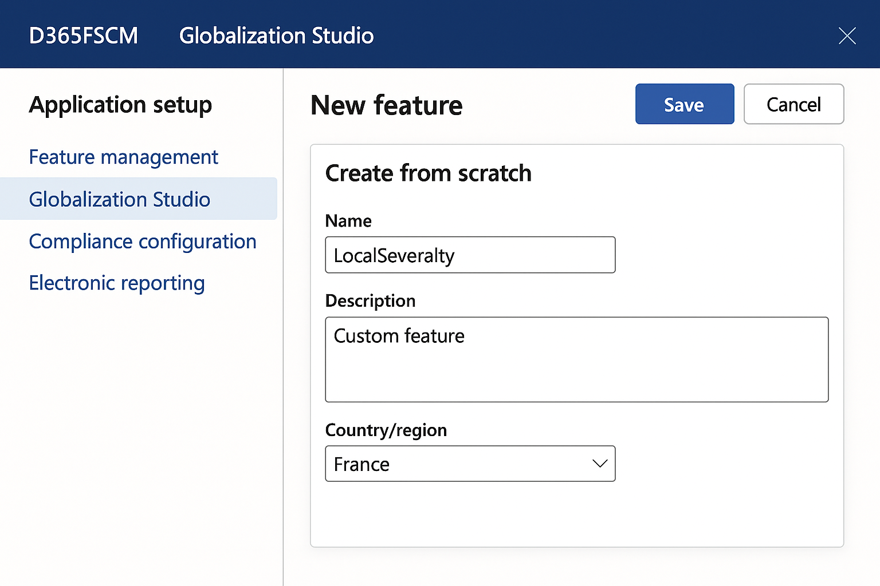Viewport: 880px width, 586px height.
Task: Click the New feature heading
Action: (x=386, y=105)
